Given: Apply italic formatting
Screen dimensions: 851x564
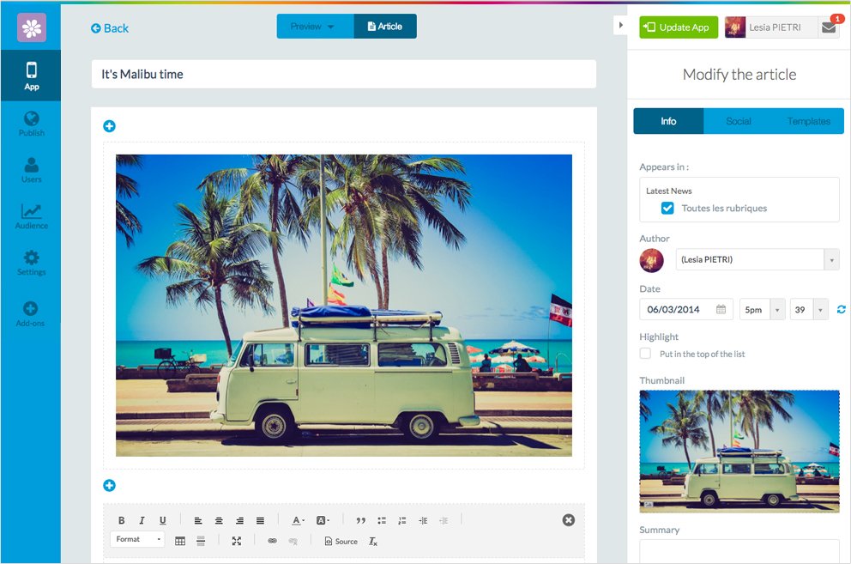Looking at the screenshot, I should tap(142, 520).
